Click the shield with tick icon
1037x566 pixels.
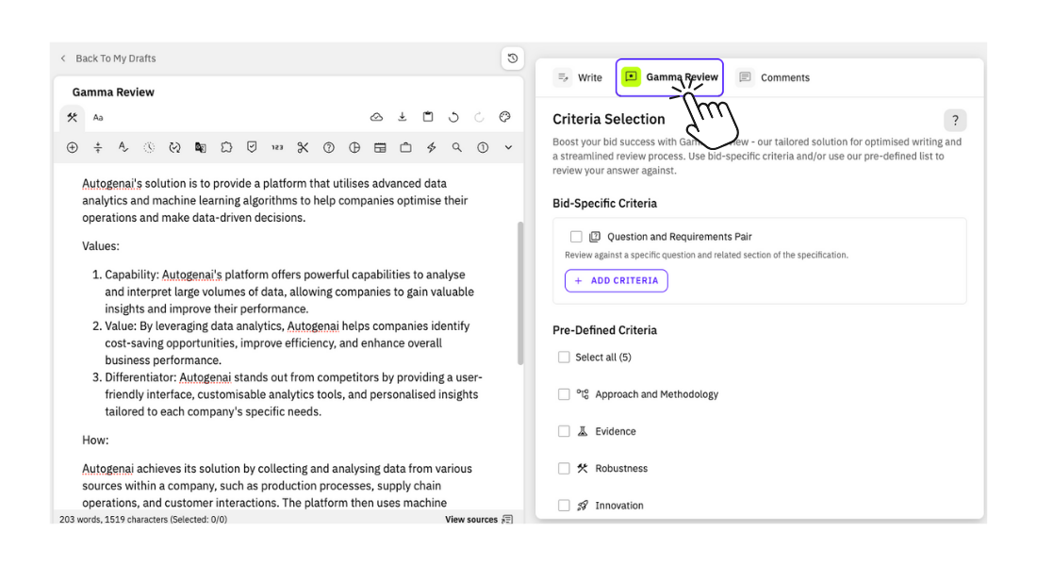252,147
